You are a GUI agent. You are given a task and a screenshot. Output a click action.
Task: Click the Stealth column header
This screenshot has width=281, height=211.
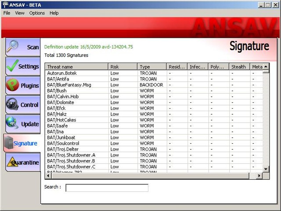point(239,67)
